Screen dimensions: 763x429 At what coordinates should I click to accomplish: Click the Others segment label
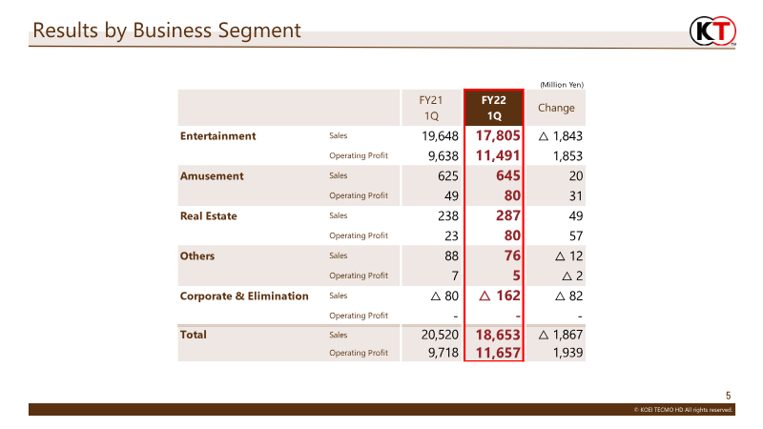click(197, 255)
